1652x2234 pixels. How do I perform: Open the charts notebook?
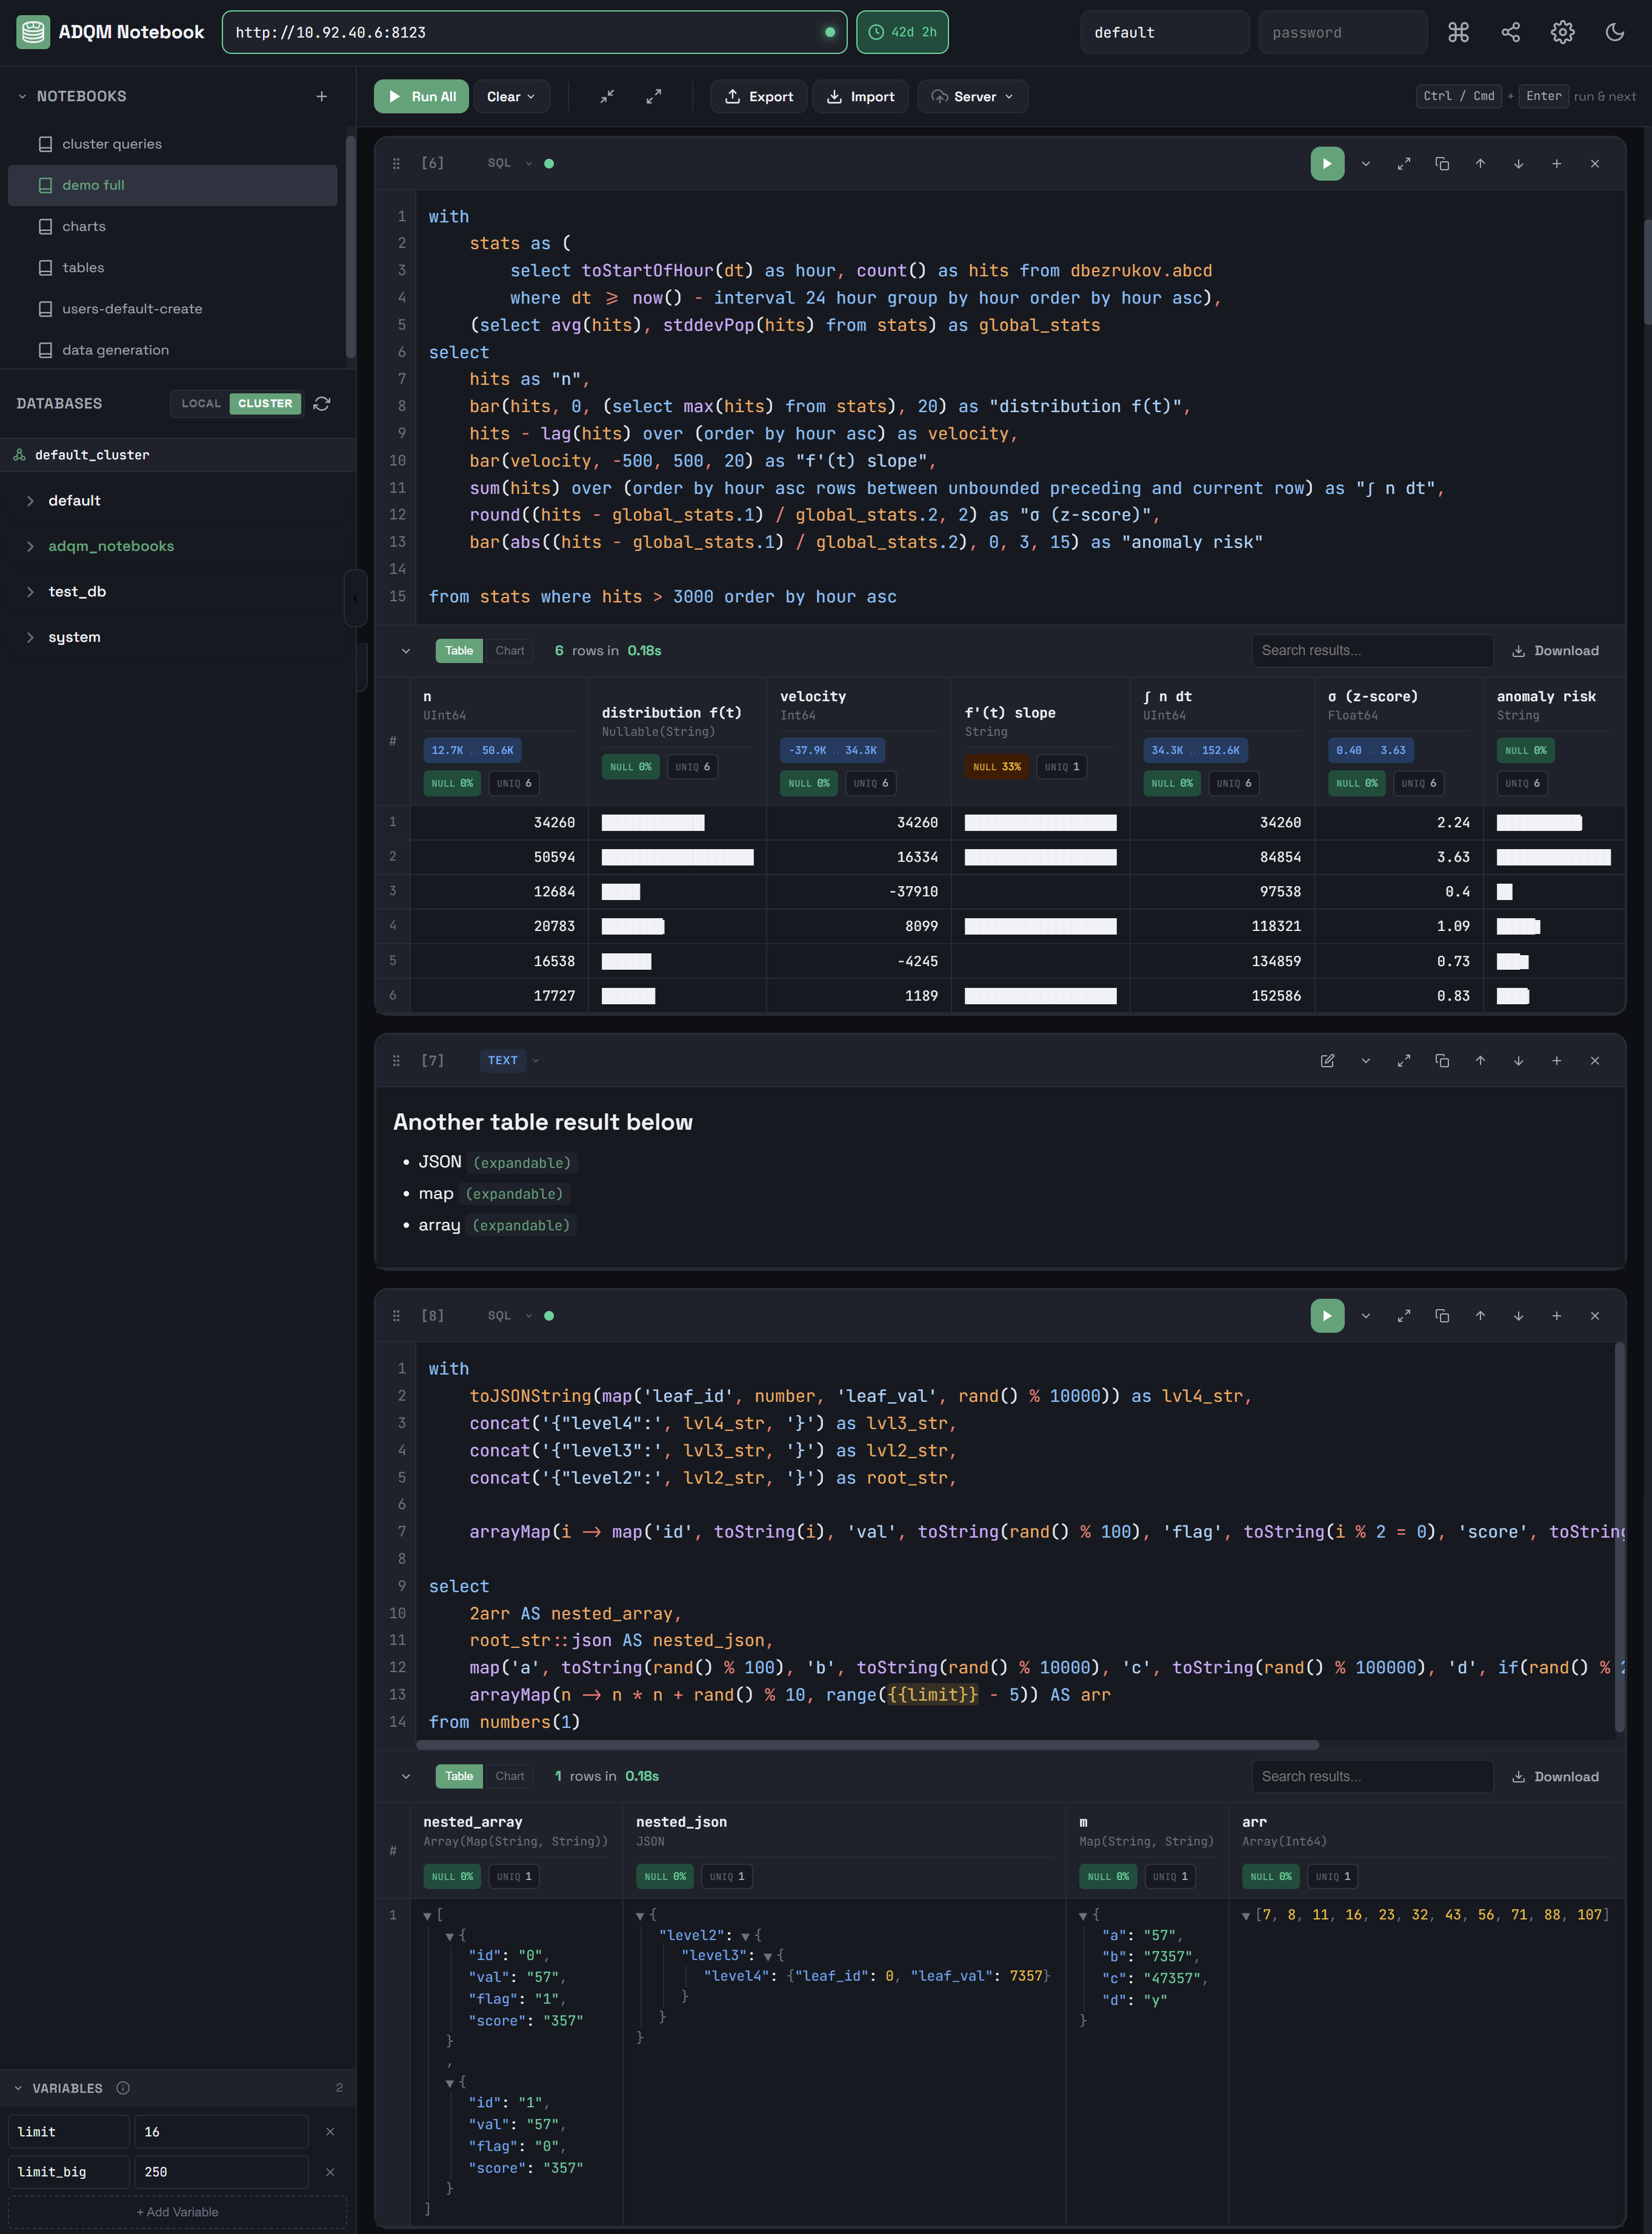[84, 225]
